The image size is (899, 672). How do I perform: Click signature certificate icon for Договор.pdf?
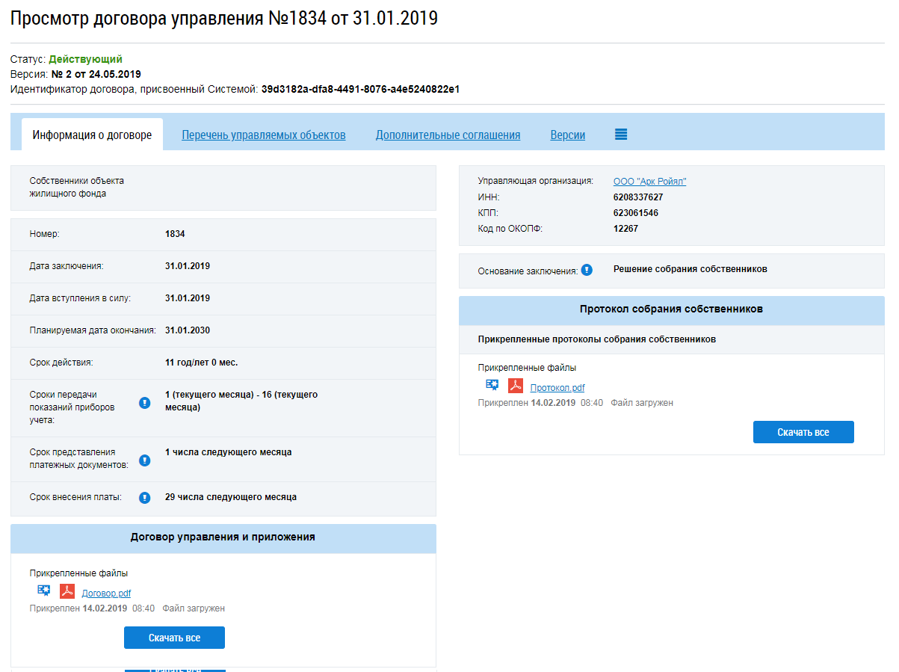tap(43, 591)
